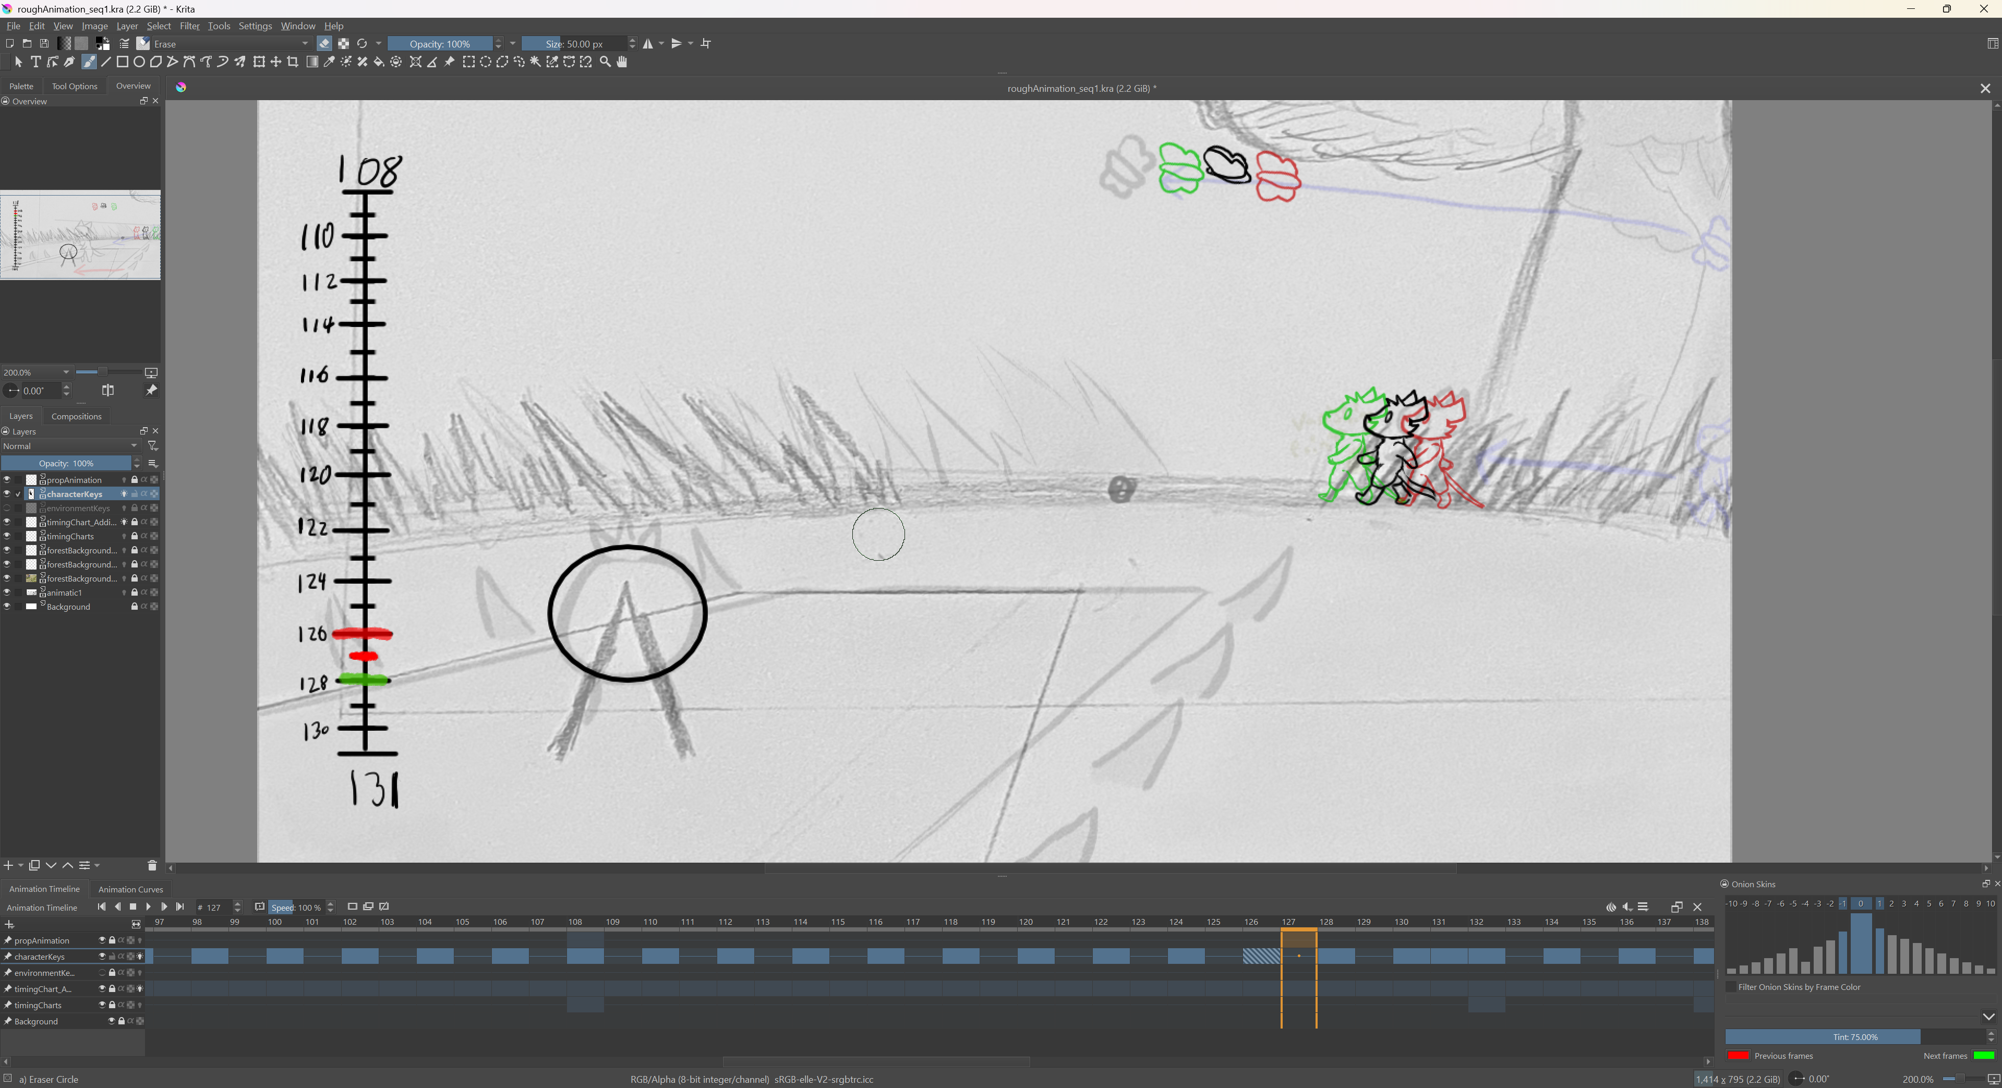The width and height of the screenshot is (2002, 1088).
Task: Select the Pan hand tool
Action: [622, 62]
